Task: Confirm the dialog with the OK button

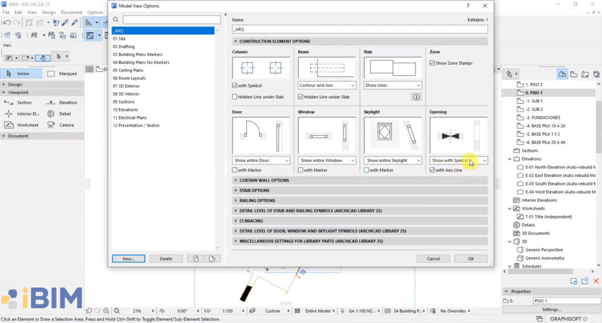Action: coord(471,258)
